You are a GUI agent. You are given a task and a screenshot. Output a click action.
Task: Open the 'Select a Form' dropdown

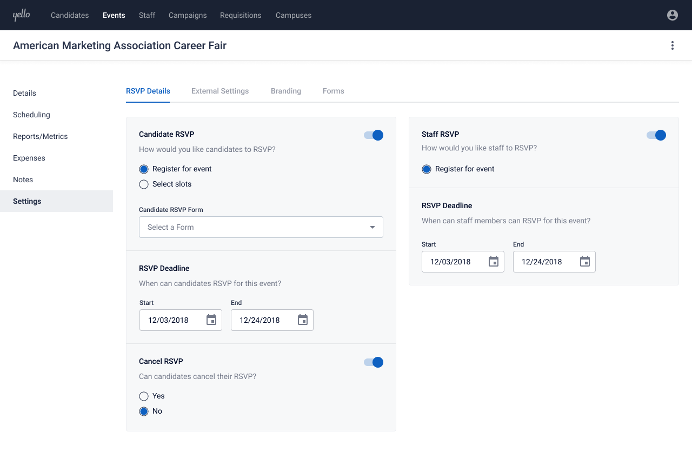pos(261,227)
